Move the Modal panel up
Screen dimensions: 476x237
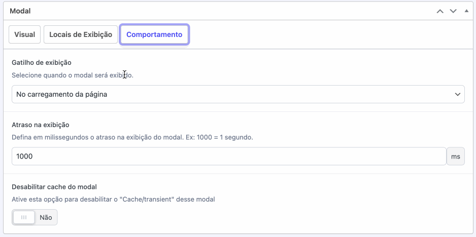(x=440, y=11)
